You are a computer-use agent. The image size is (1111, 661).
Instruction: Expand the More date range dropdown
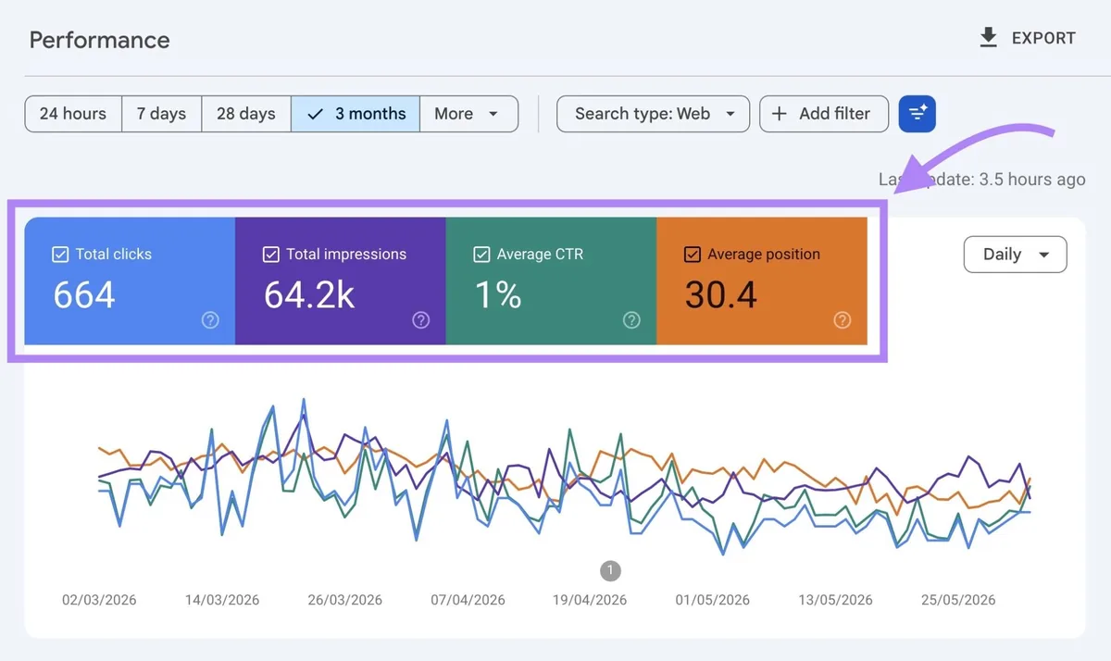click(x=468, y=114)
